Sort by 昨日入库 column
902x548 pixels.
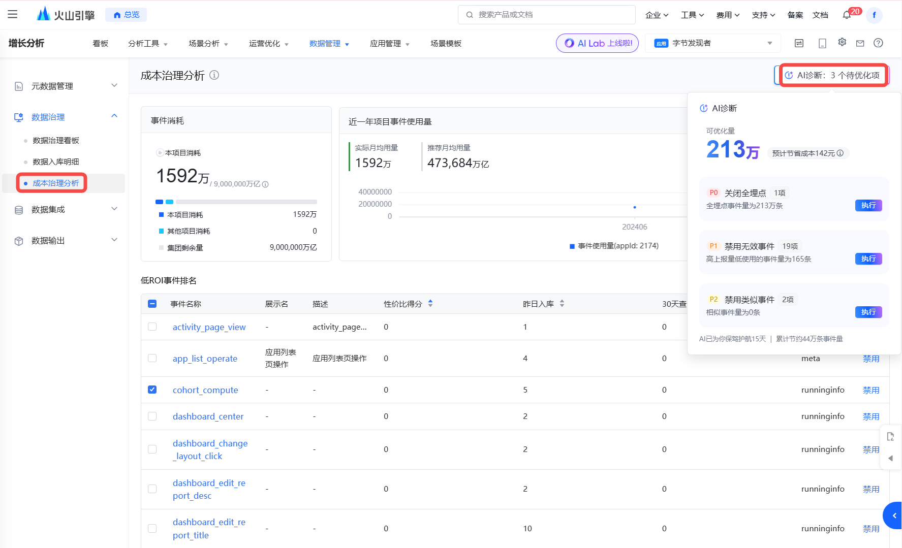(x=562, y=303)
